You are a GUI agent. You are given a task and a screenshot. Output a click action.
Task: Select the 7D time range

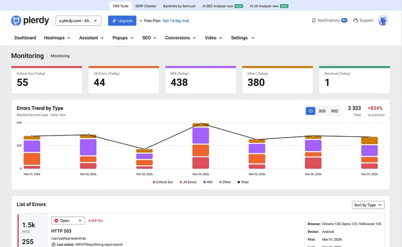(x=311, y=111)
